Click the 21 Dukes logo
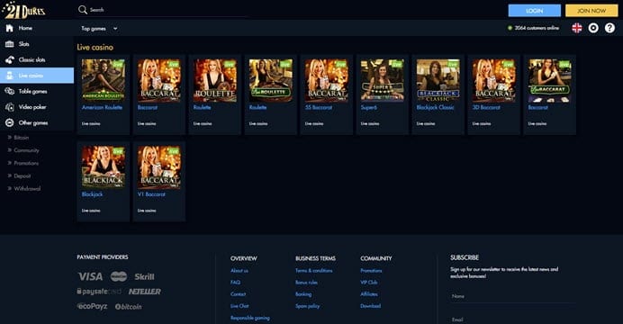Image resolution: width=623 pixels, height=324 pixels. (23, 10)
